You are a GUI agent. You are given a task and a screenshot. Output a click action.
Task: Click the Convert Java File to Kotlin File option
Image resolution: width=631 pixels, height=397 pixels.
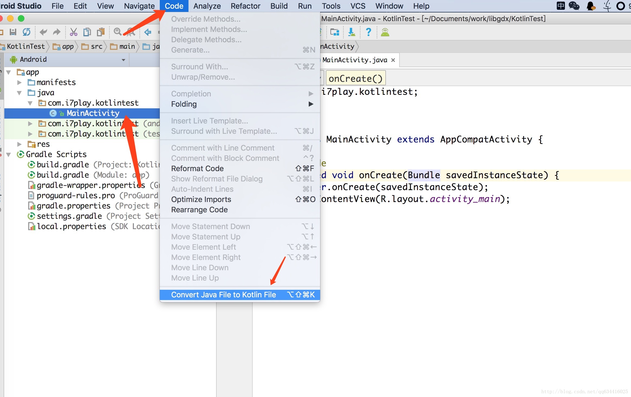pyautogui.click(x=224, y=294)
